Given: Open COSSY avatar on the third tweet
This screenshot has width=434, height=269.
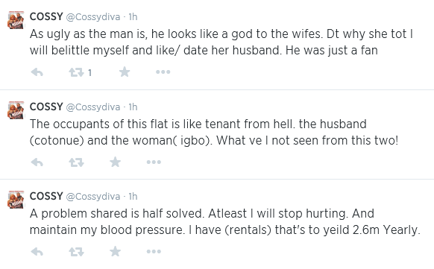Looking at the screenshot, I should [16, 200].
